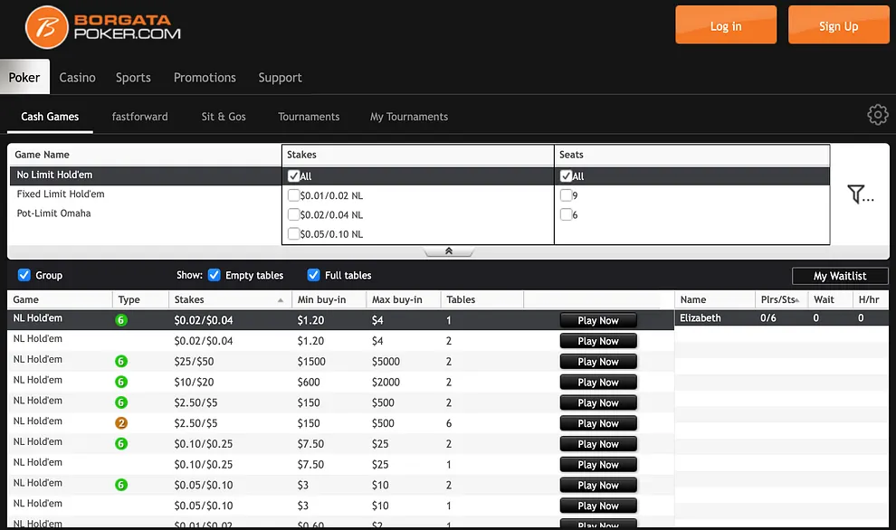Uncheck the All stakes checkbox
Screen dimensions: 896x530
pos(294,175)
